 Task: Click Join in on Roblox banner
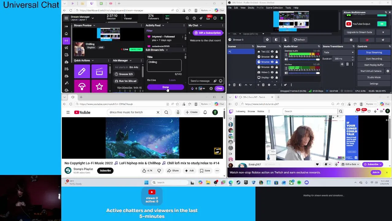pyautogui.click(x=376, y=173)
